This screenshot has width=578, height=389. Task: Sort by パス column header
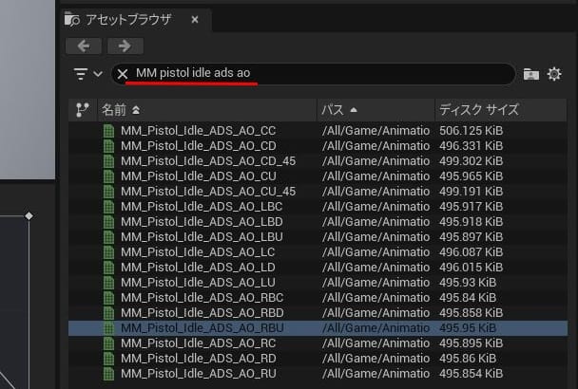click(376, 110)
